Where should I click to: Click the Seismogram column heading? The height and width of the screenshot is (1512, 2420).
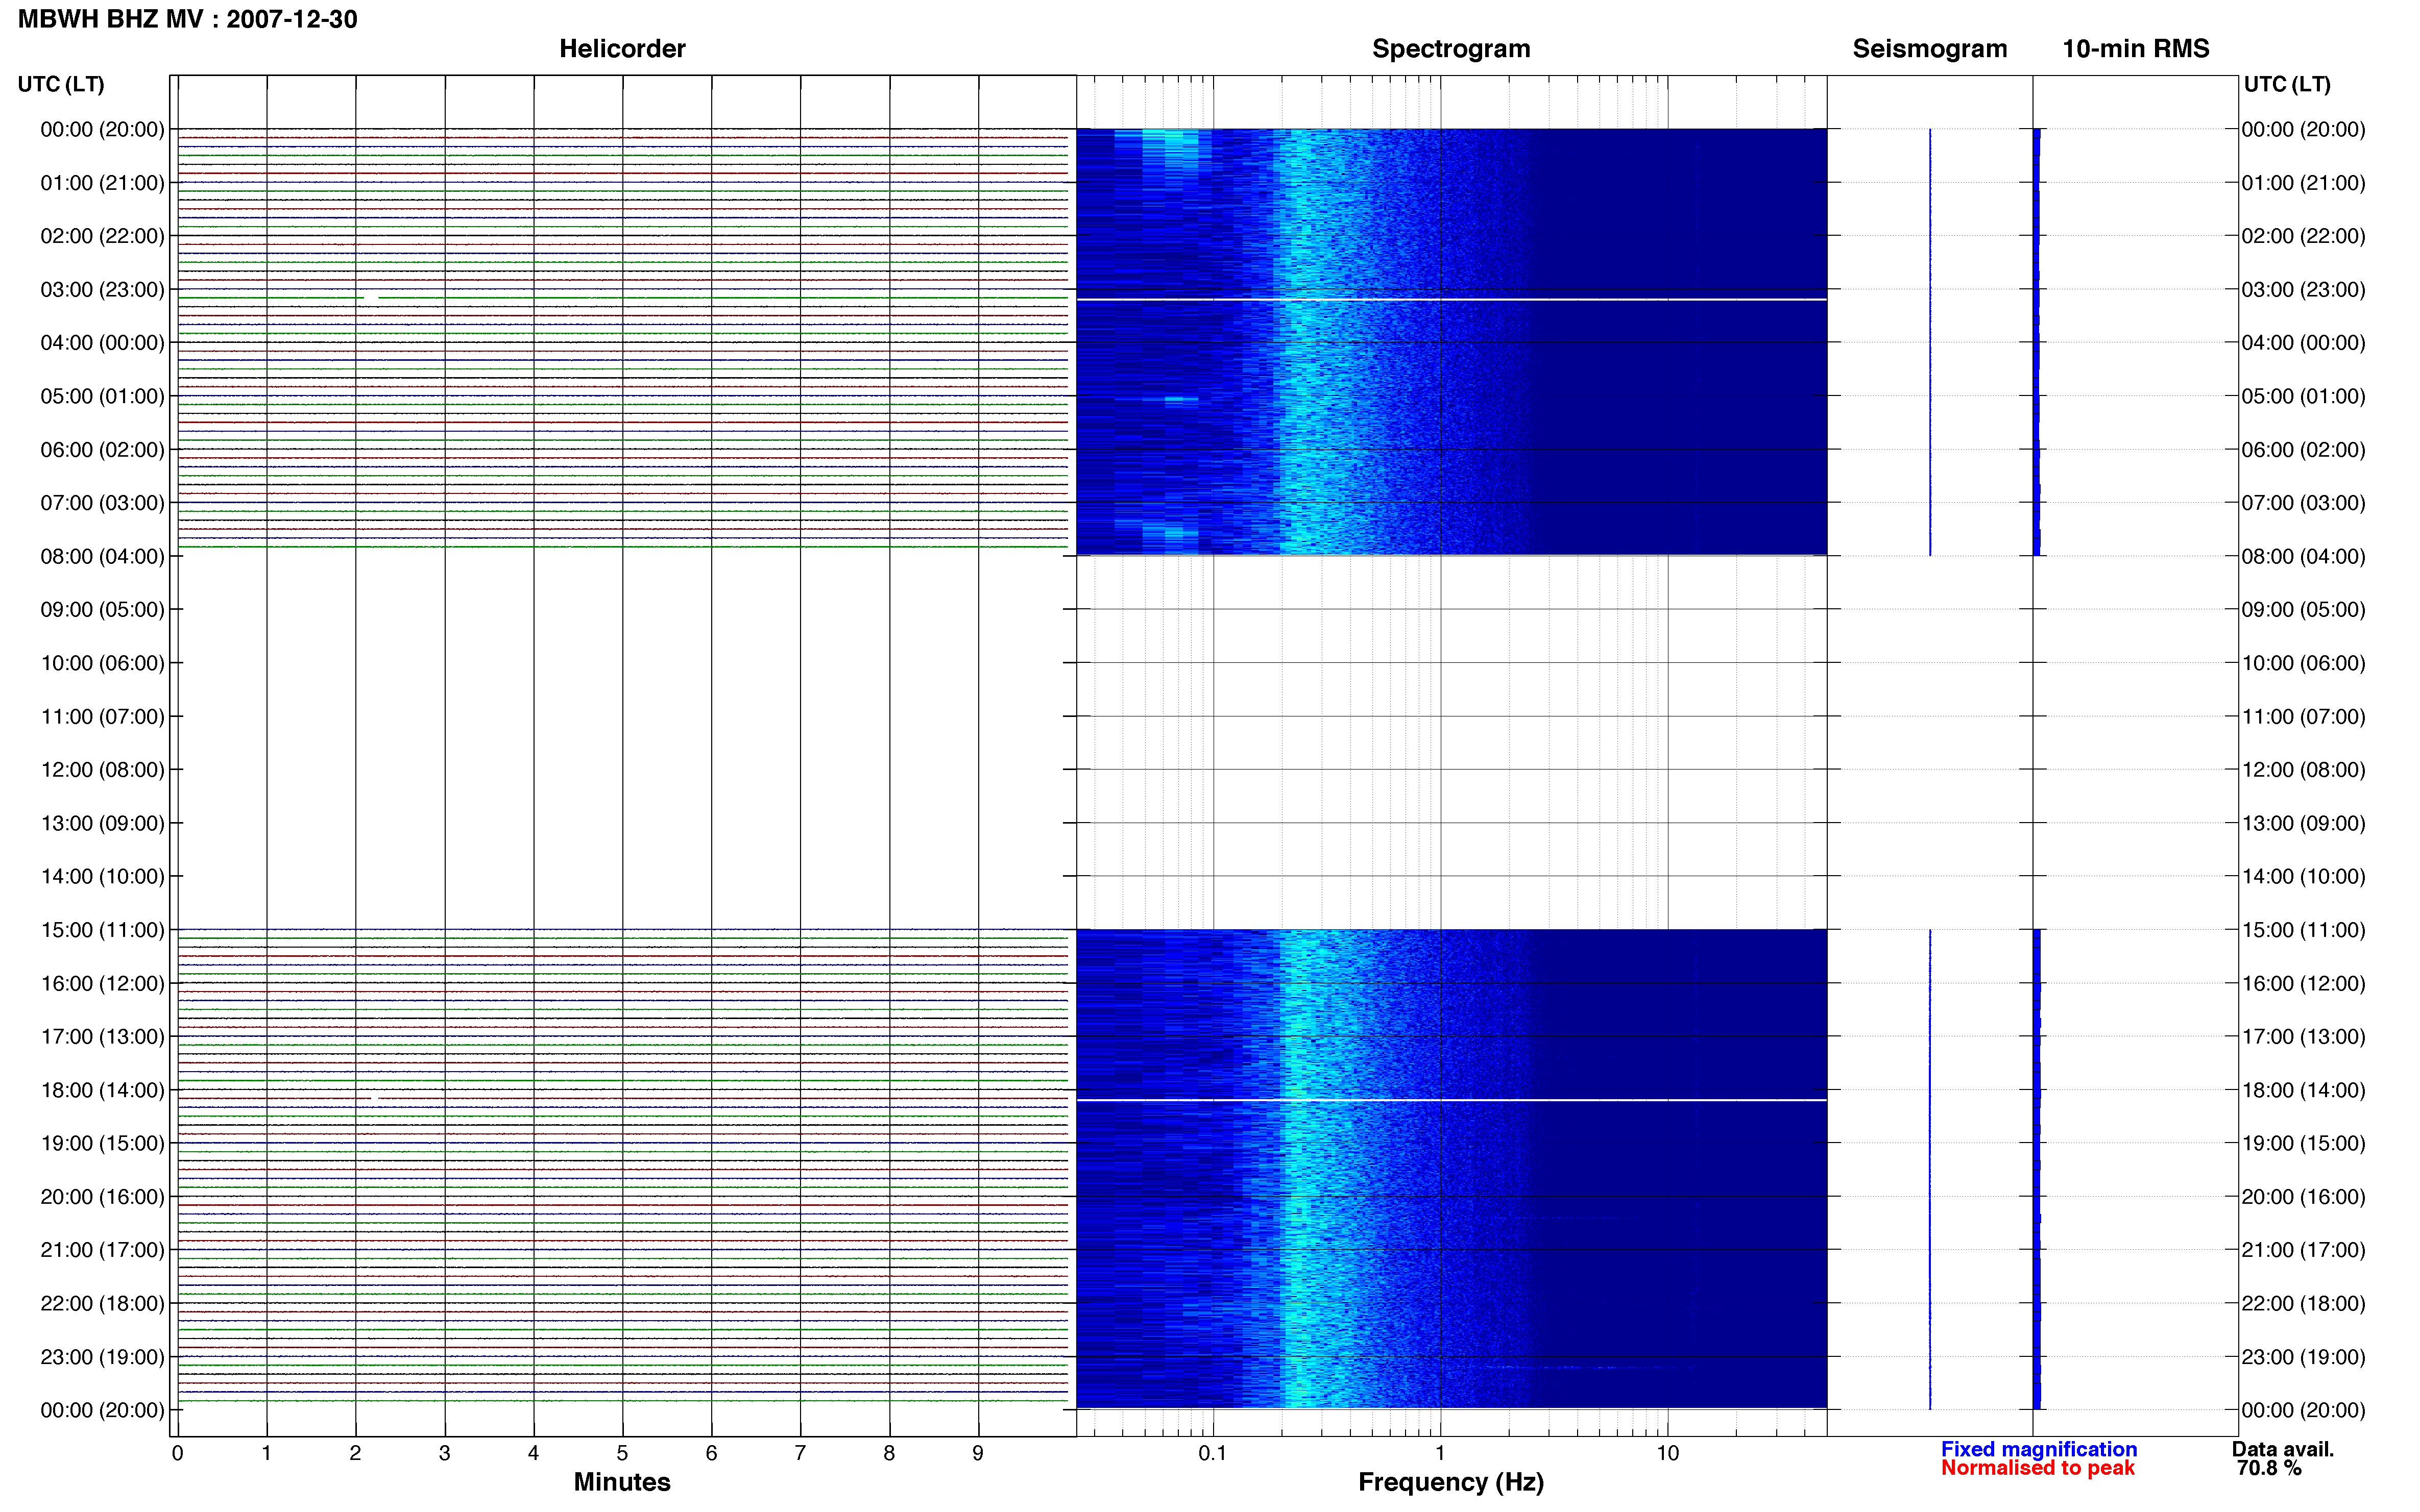pyautogui.click(x=1930, y=49)
